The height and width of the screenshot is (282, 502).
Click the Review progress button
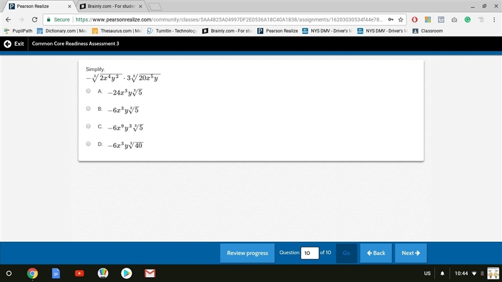247,253
